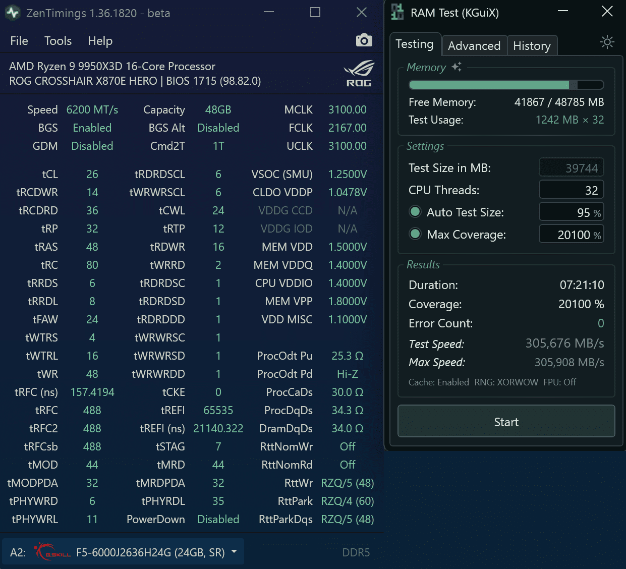
Task: Click the Max Speed value 305,908 MB/s
Action: pyautogui.click(x=569, y=362)
